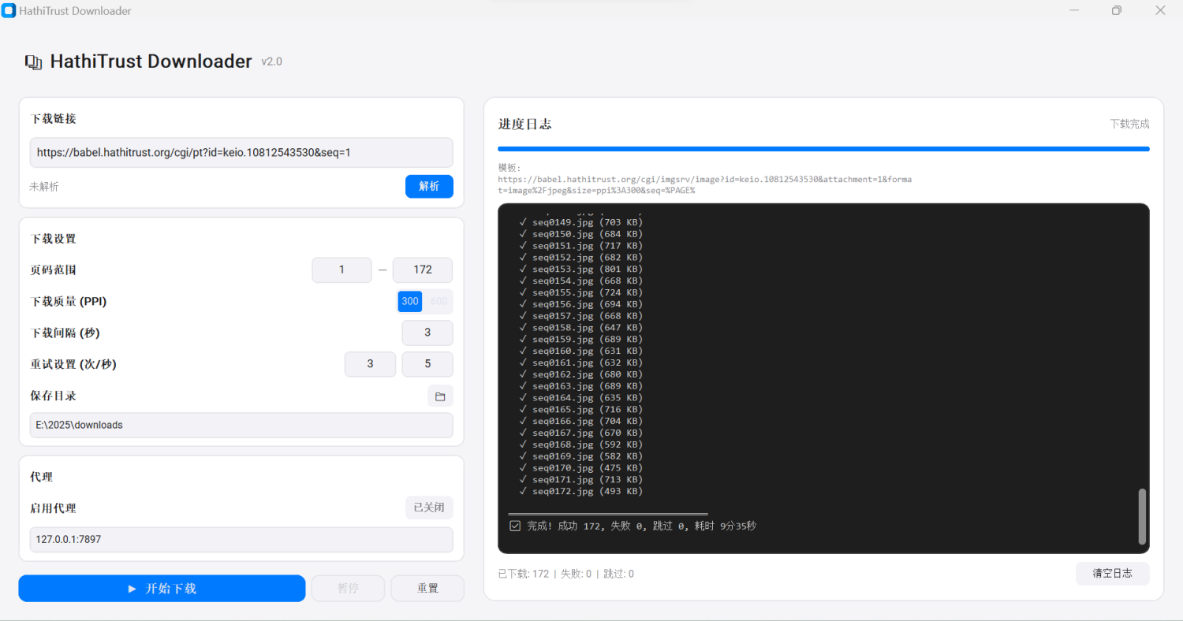This screenshot has height=621, width=1183.
Task: Click the 暂停 pause button
Action: pos(348,589)
